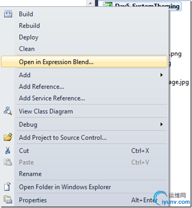
Task: Click the View Class Diagram icon
Action: click(8, 111)
